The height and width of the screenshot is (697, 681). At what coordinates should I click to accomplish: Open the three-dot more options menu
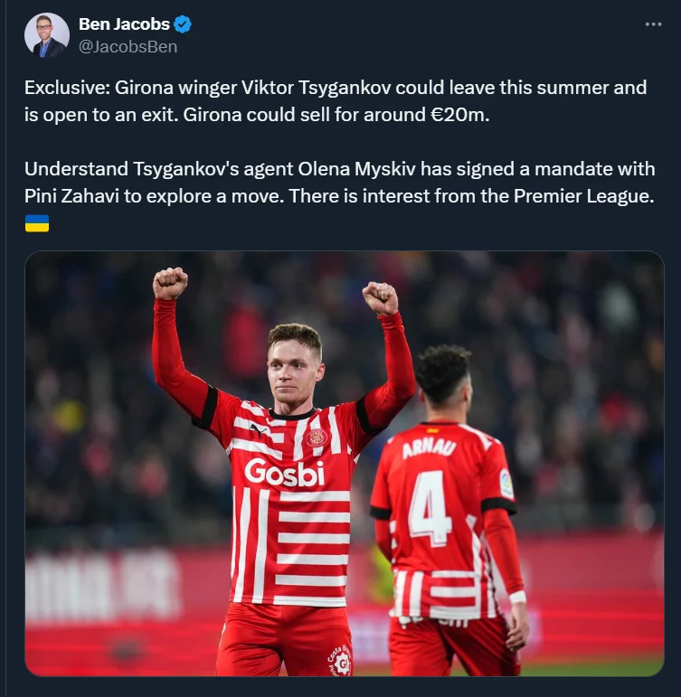[x=653, y=24]
